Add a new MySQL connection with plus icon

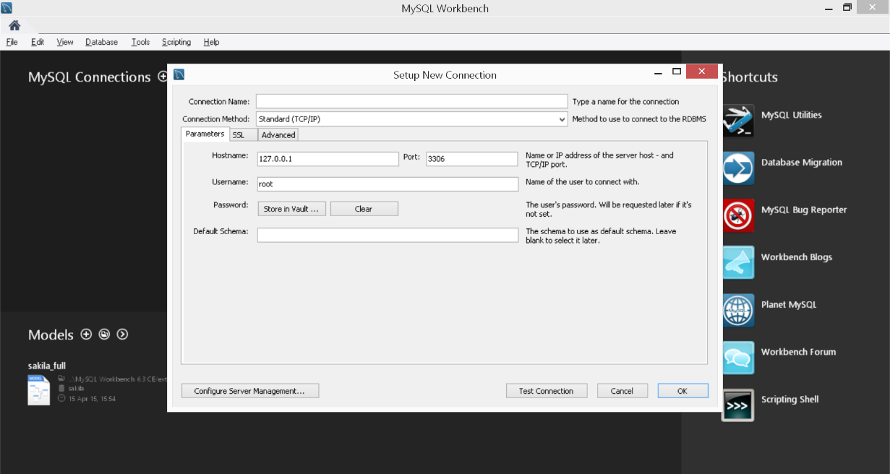coord(162,77)
